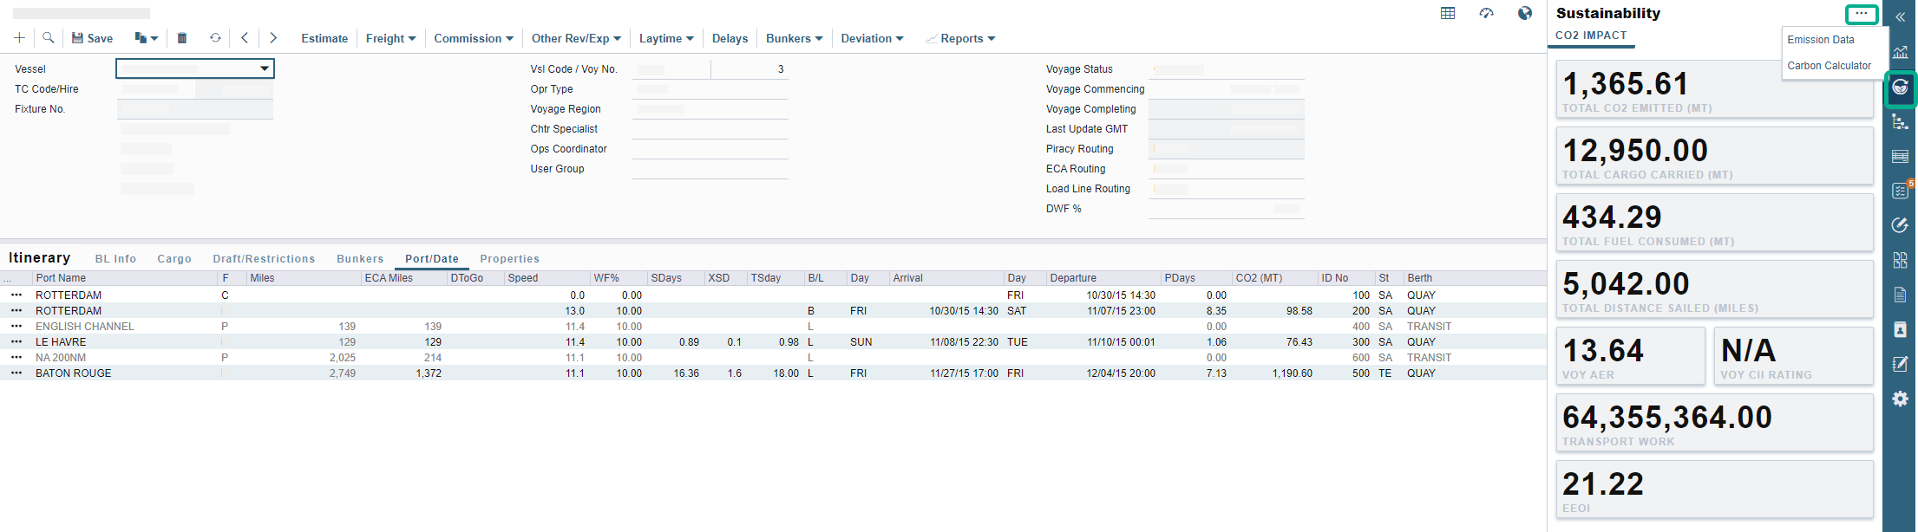Choose Emission Data menu entry
The width and height of the screenshot is (1918, 532).
(x=1820, y=40)
